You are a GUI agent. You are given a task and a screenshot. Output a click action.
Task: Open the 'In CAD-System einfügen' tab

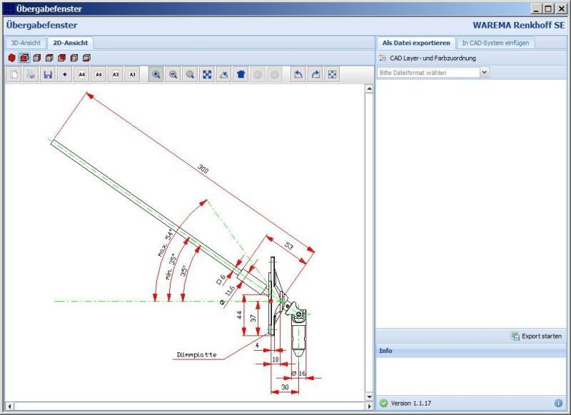pyautogui.click(x=495, y=43)
